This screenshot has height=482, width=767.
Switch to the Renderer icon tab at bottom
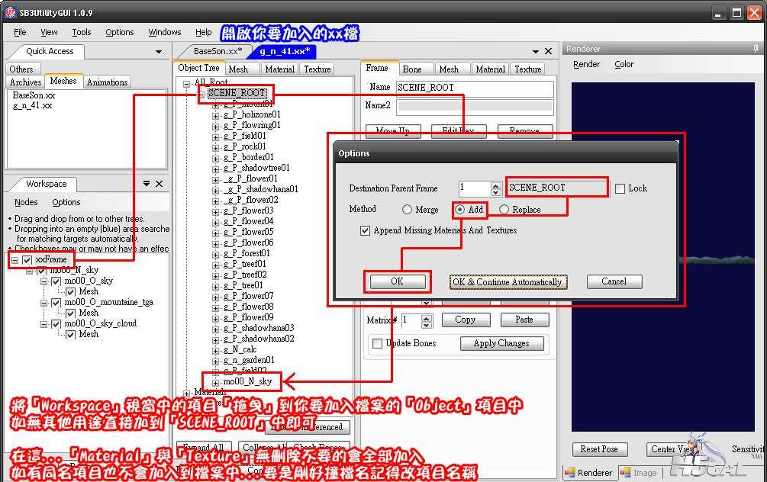[589, 473]
